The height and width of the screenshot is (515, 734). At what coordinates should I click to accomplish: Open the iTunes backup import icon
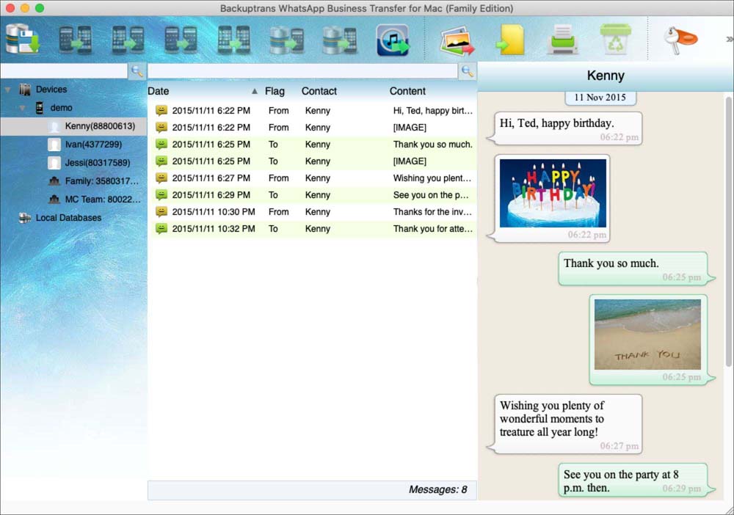click(x=393, y=40)
